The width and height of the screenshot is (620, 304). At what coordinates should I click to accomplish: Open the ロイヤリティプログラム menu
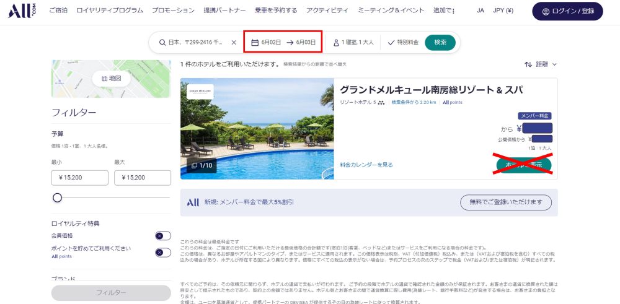click(x=110, y=11)
